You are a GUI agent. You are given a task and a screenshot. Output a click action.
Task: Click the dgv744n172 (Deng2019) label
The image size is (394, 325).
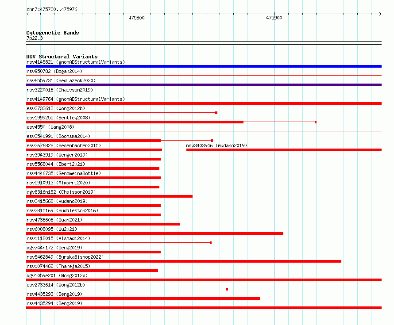54,248
